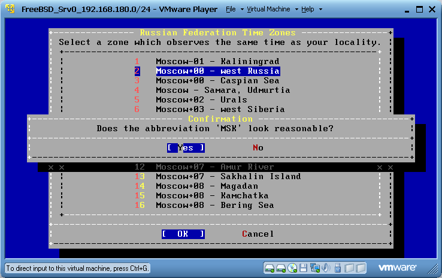Choose No in Confirmation dialog
442x278 pixels.
258,148
